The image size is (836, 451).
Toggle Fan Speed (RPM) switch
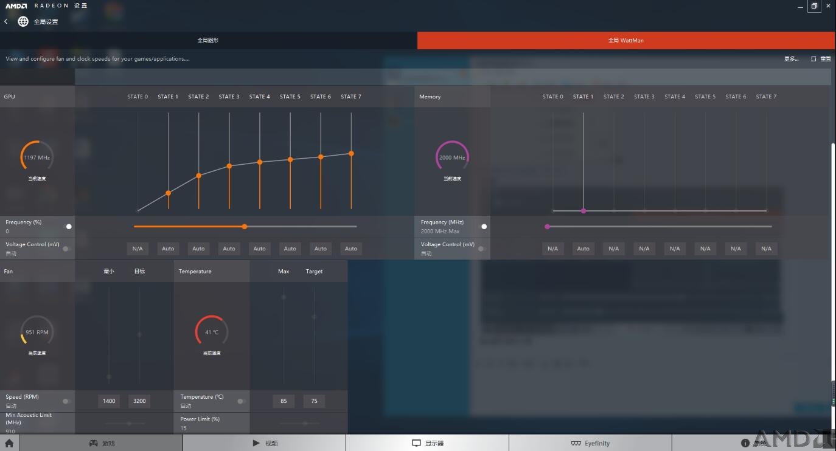pos(66,401)
